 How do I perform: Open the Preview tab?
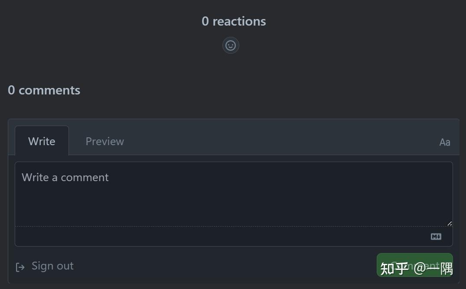104,141
